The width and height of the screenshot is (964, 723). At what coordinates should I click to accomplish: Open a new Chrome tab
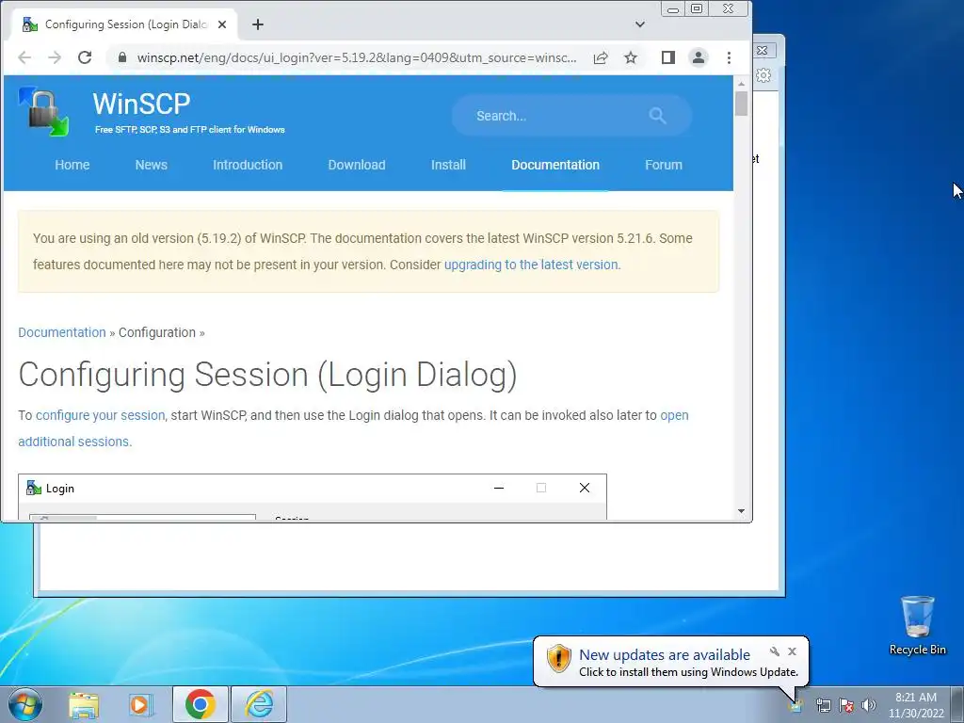pyautogui.click(x=258, y=24)
